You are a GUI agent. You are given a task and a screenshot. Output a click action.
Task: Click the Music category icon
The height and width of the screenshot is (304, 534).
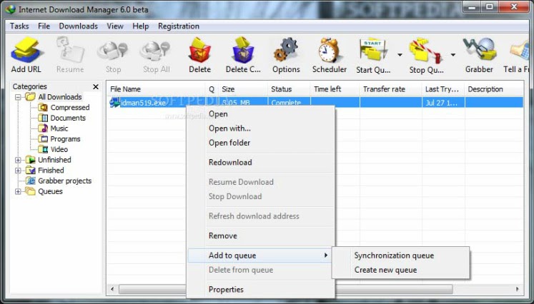(43, 128)
